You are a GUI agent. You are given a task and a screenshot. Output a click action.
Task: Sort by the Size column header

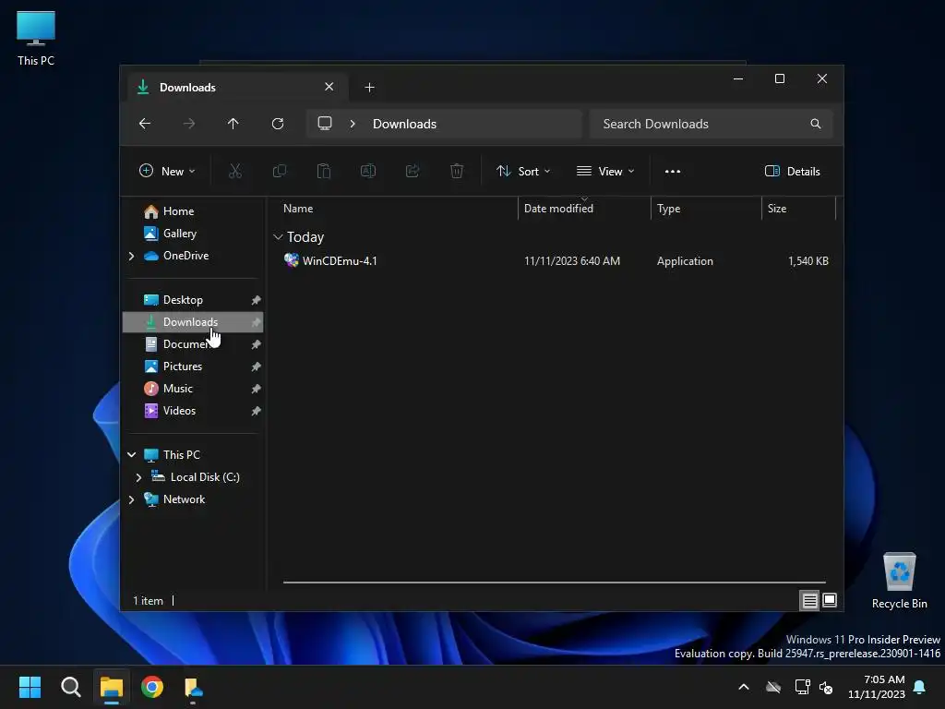pyautogui.click(x=777, y=209)
